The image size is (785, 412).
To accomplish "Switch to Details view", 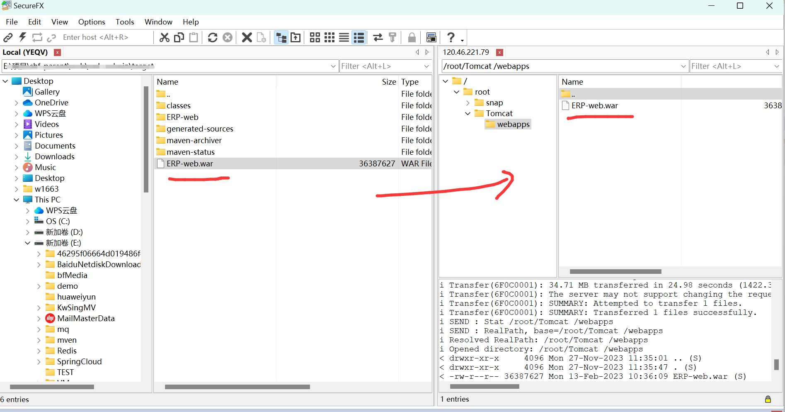I will point(359,37).
